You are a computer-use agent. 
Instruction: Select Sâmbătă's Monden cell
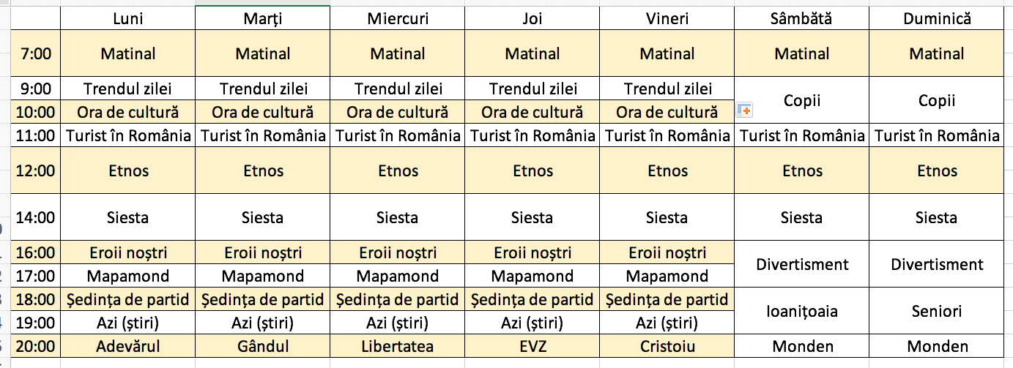(x=802, y=346)
